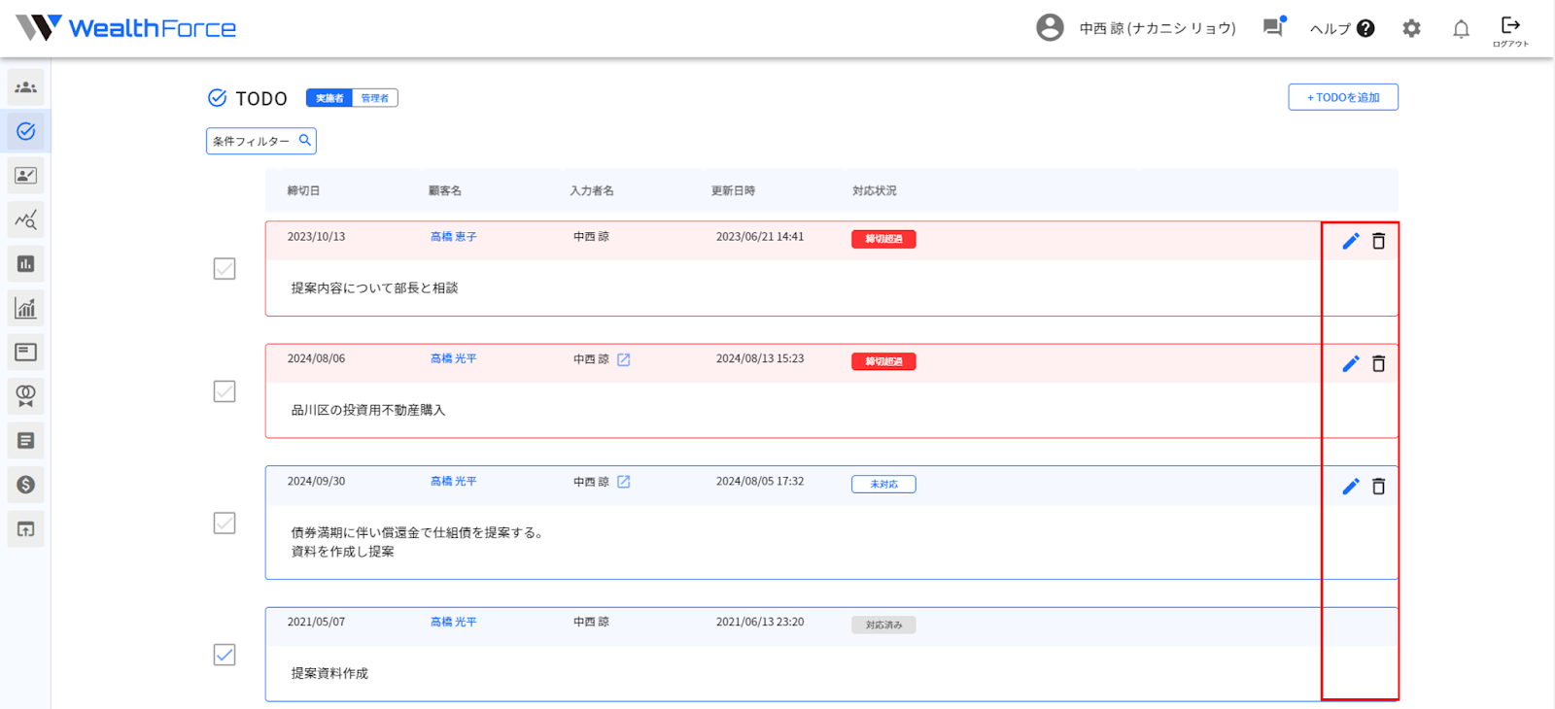Click the 未対応 status badge
Screen dimensions: 1555x709
click(x=883, y=484)
